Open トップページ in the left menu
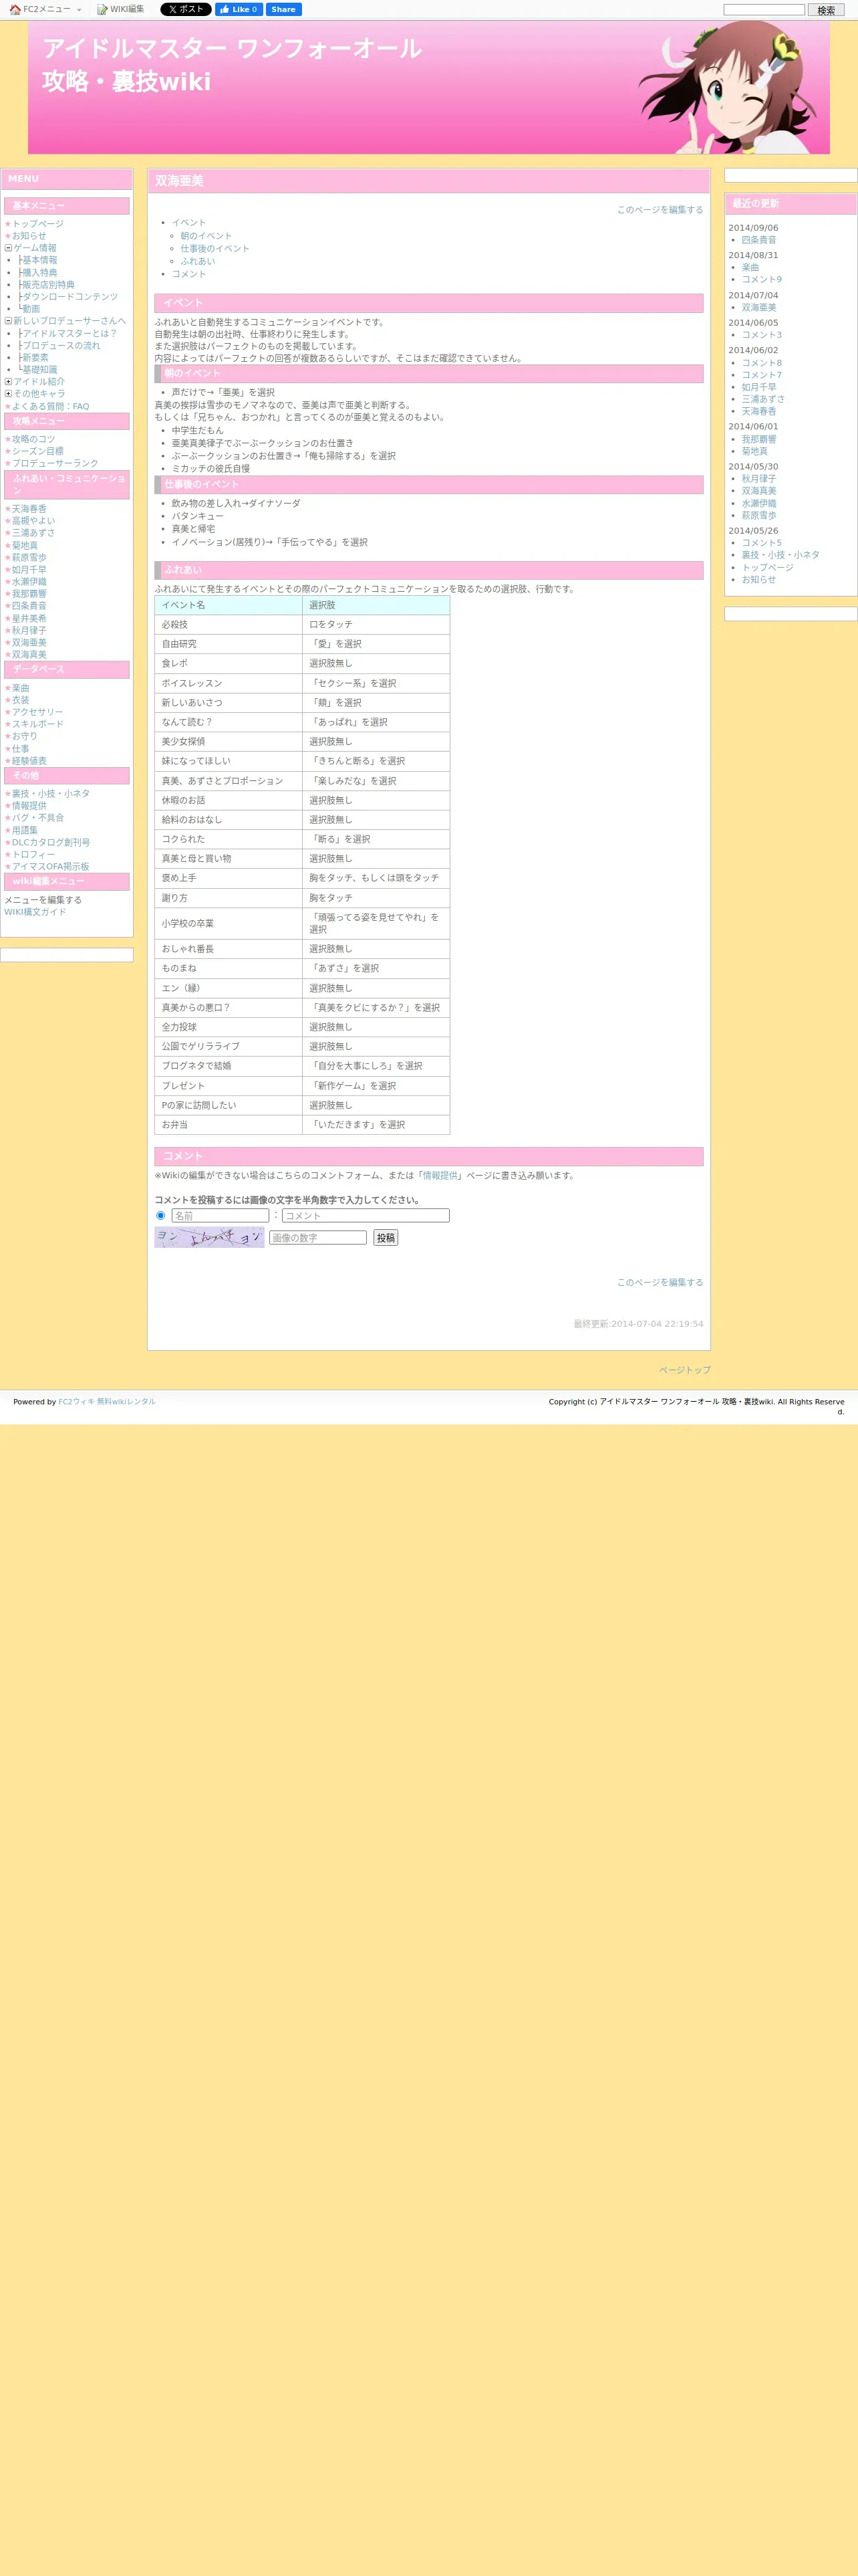858x2576 pixels. 37,224
